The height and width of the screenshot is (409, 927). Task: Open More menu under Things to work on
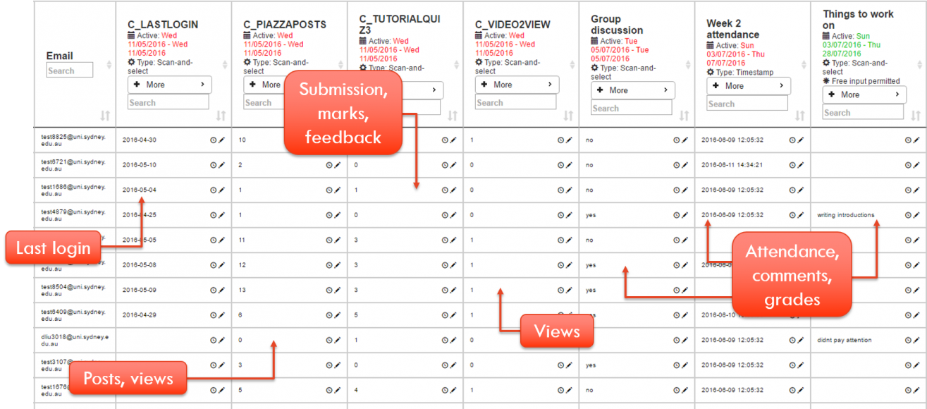point(863,94)
